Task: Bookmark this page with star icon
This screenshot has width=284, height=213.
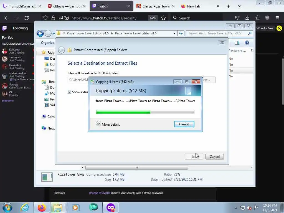Action: [x=163, y=18]
